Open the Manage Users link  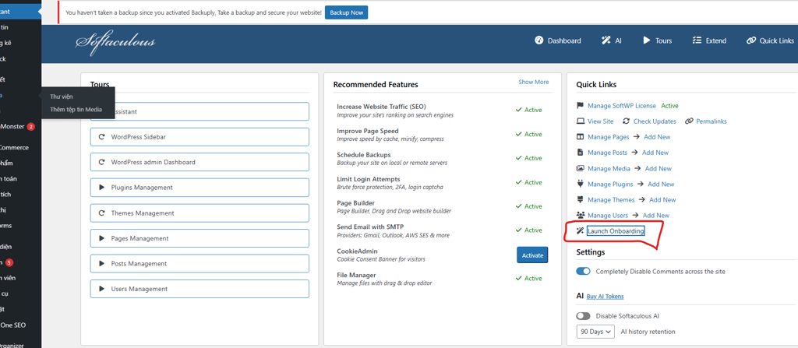(608, 216)
